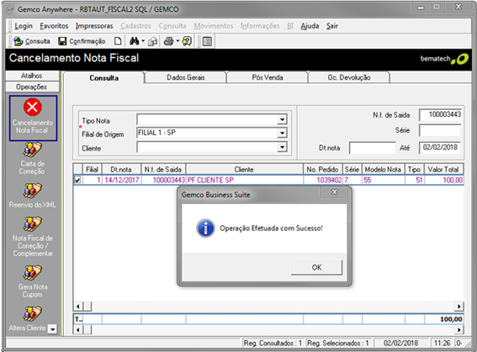This screenshot has width=477, height=352.
Task: Open the Login menu
Action: click(x=24, y=26)
